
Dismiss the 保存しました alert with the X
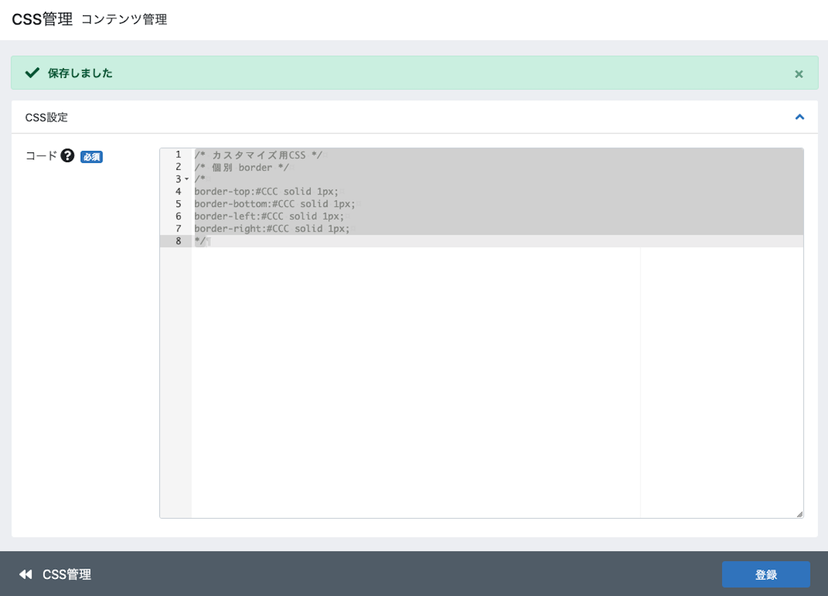[x=799, y=74]
